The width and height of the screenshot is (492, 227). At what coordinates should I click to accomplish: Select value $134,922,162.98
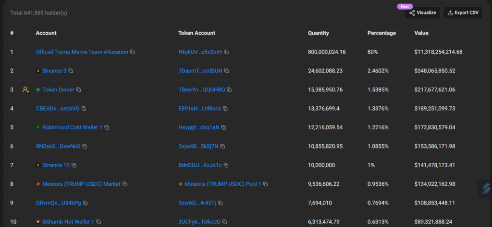(x=434, y=184)
